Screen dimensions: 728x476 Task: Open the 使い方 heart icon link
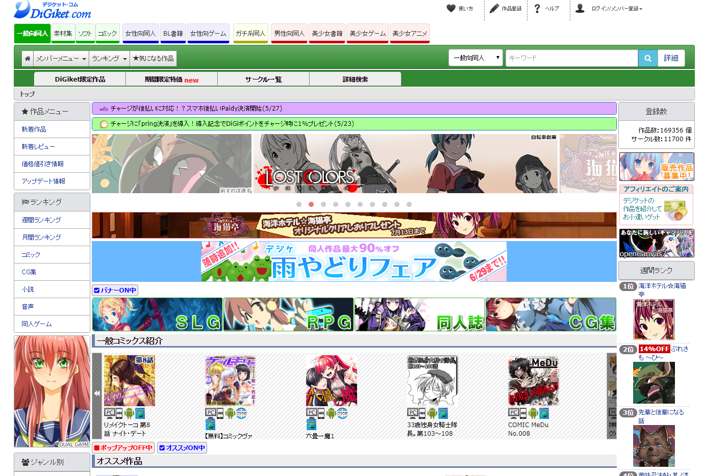pos(460,9)
